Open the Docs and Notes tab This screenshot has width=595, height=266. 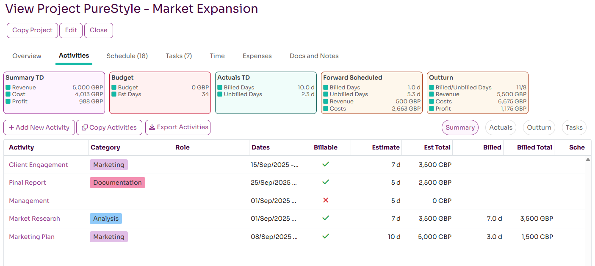pos(314,56)
